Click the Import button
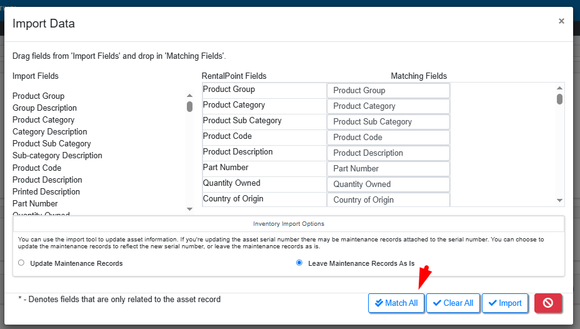This screenshot has height=329, width=580. 505,303
